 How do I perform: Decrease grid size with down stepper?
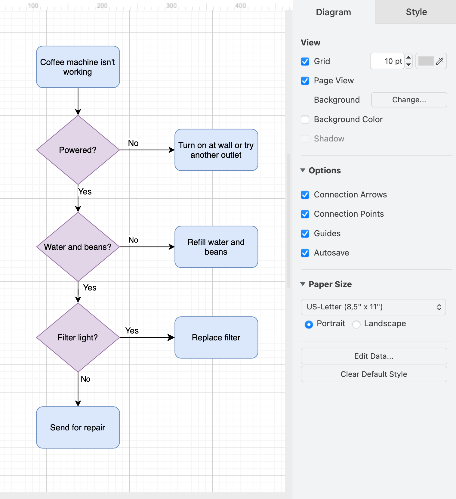click(408, 65)
